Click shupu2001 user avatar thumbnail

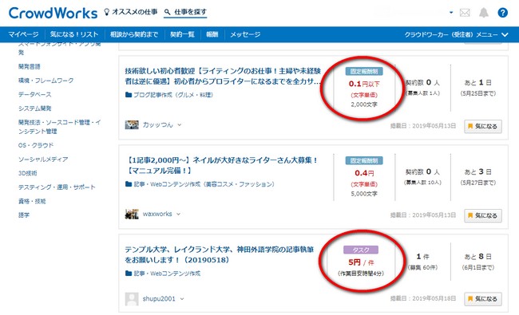(x=132, y=299)
